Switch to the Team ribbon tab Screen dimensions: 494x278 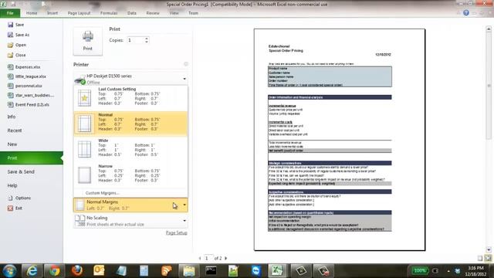click(193, 13)
